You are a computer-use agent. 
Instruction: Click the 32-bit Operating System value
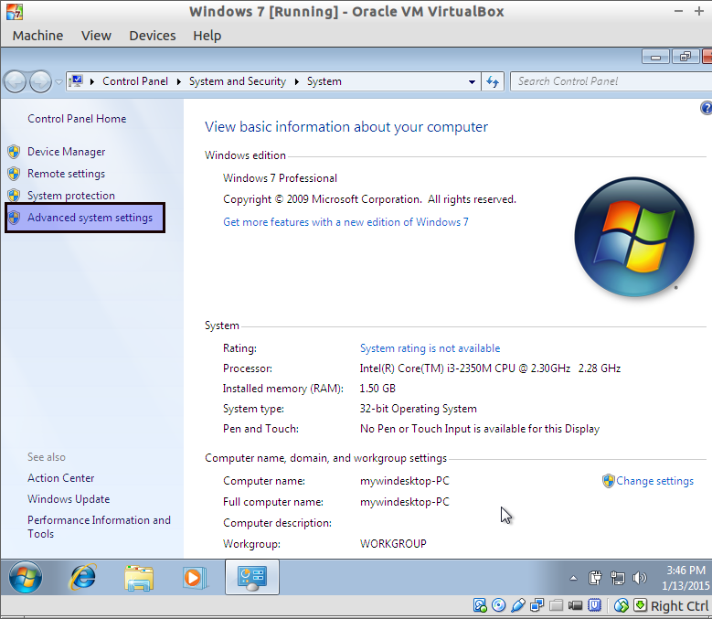(419, 409)
